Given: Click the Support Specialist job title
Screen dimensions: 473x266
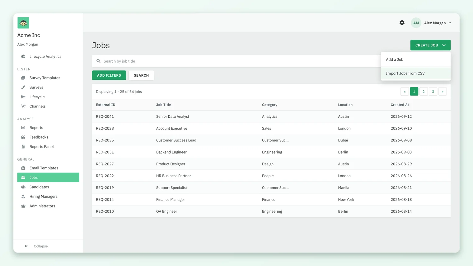Looking at the screenshot, I should tap(171, 188).
